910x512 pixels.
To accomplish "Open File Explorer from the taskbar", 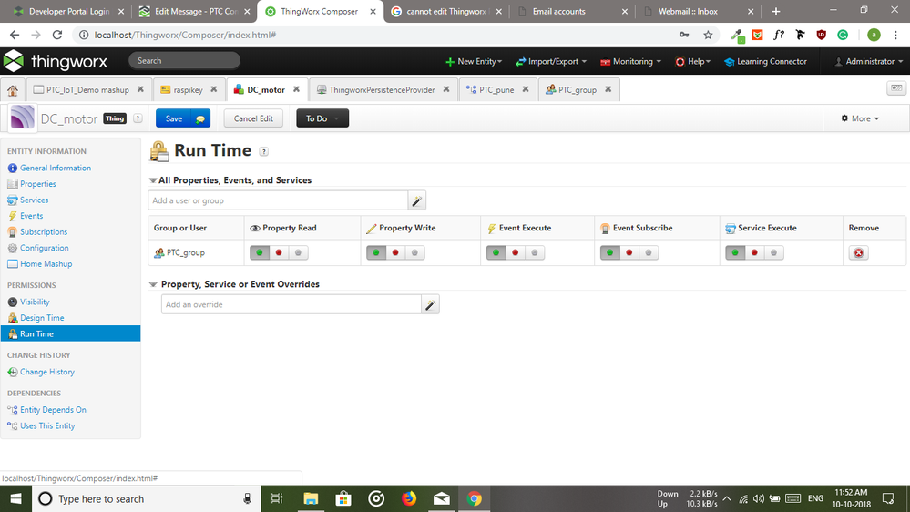I will [x=311, y=498].
